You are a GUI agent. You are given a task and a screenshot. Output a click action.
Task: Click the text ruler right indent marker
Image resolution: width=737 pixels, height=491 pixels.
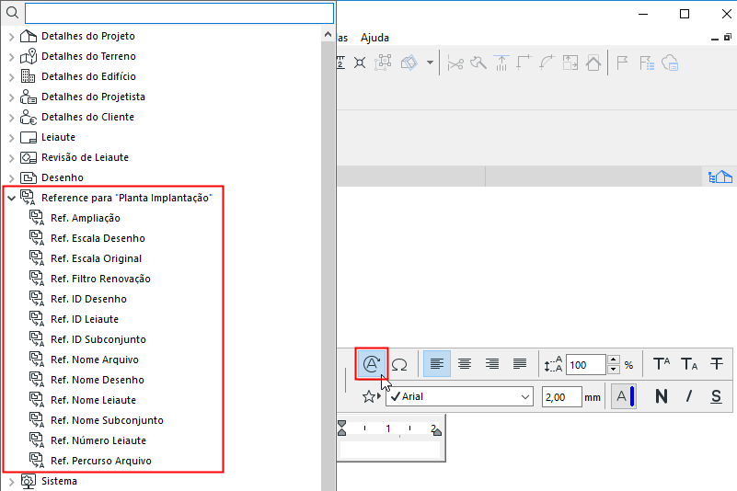437,430
